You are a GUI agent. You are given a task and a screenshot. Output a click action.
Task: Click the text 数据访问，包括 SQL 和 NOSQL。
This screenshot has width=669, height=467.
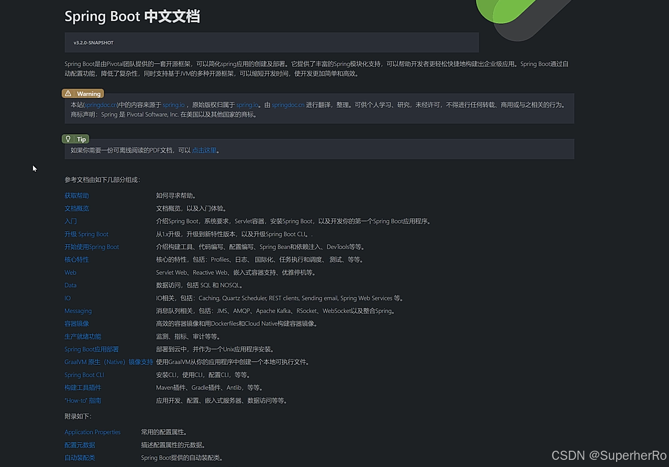(x=199, y=285)
